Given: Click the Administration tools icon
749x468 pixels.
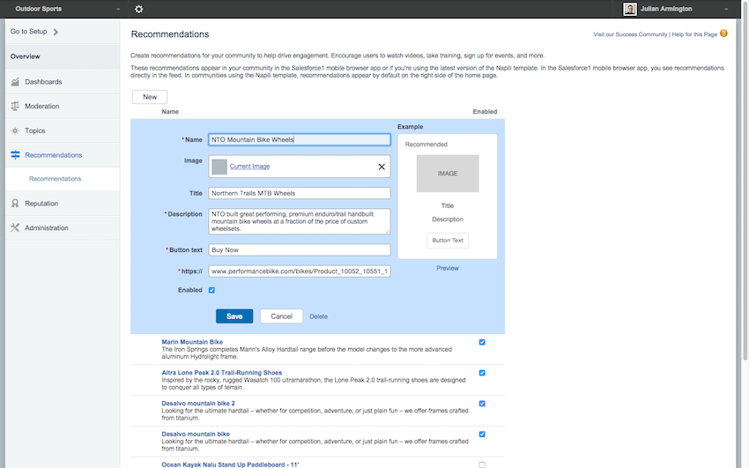Looking at the screenshot, I should [x=15, y=227].
